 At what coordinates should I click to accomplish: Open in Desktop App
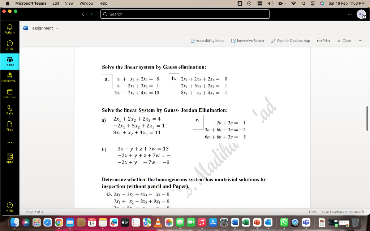click(291, 40)
